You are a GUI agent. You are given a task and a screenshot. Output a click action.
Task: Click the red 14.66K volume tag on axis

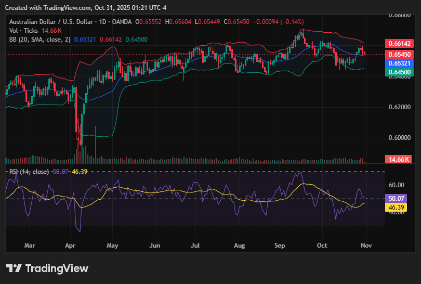tap(398, 159)
